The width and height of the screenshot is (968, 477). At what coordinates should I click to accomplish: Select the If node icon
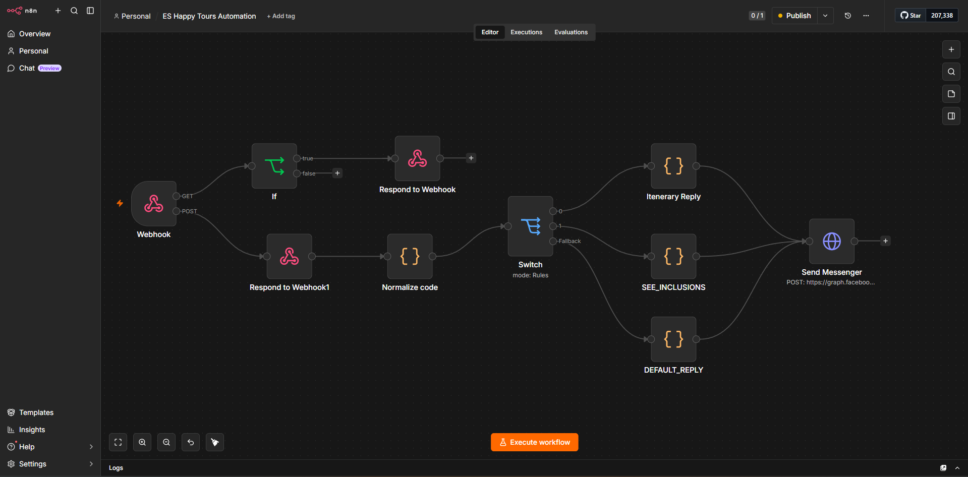[274, 166]
